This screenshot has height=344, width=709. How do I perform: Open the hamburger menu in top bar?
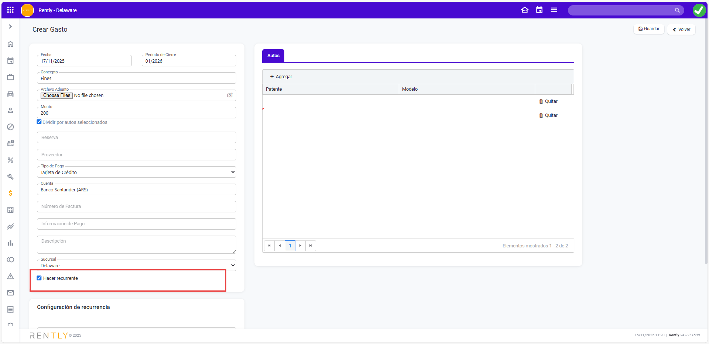click(554, 10)
